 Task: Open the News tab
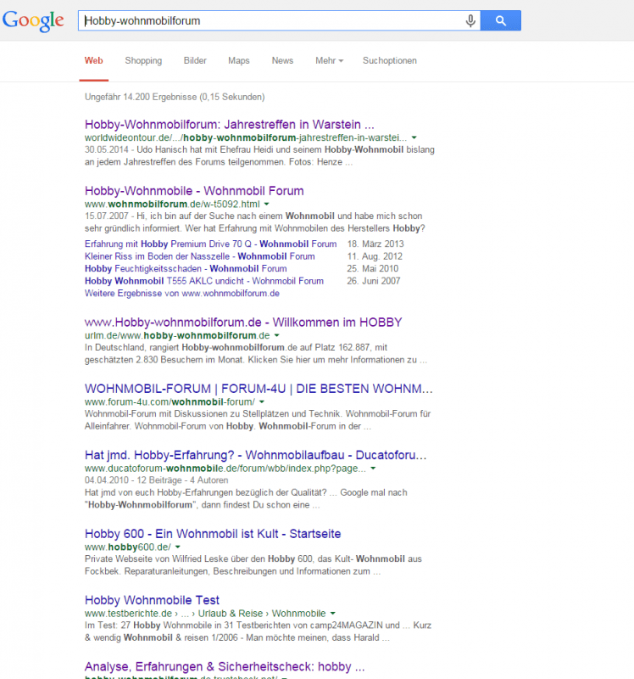coord(282,61)
